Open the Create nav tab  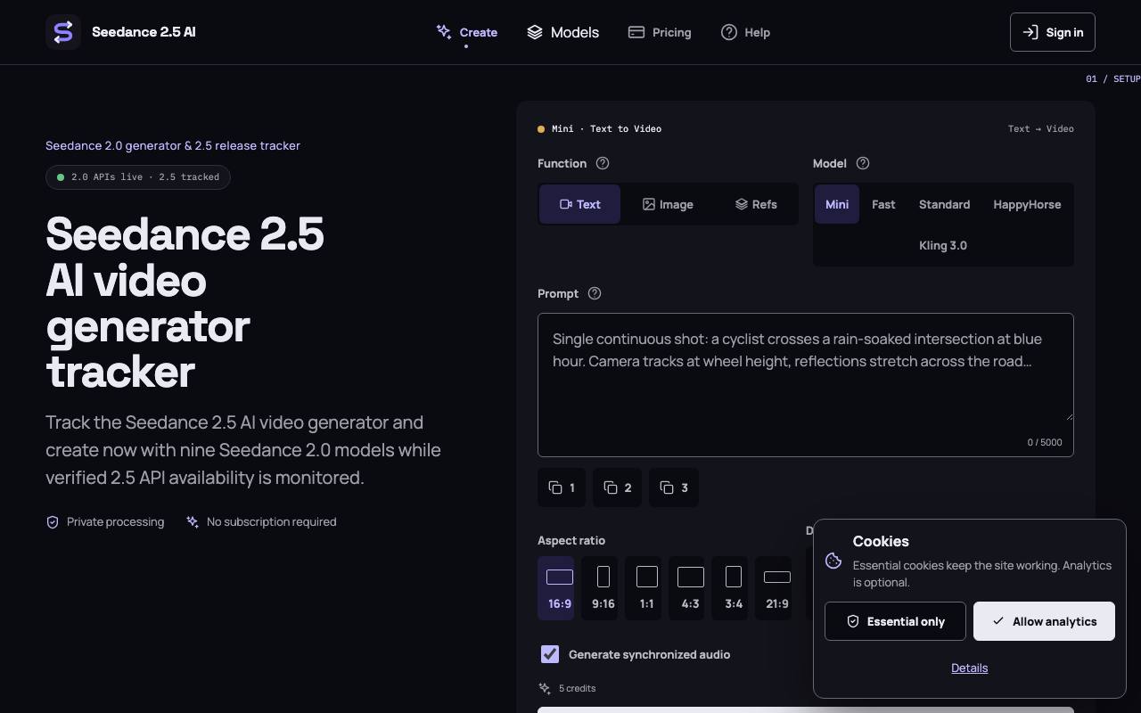point(466,32)
